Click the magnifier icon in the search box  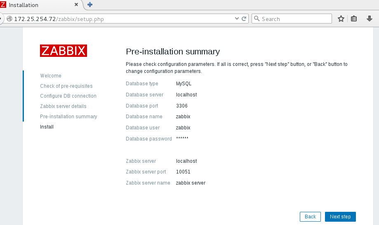[257, 19]
